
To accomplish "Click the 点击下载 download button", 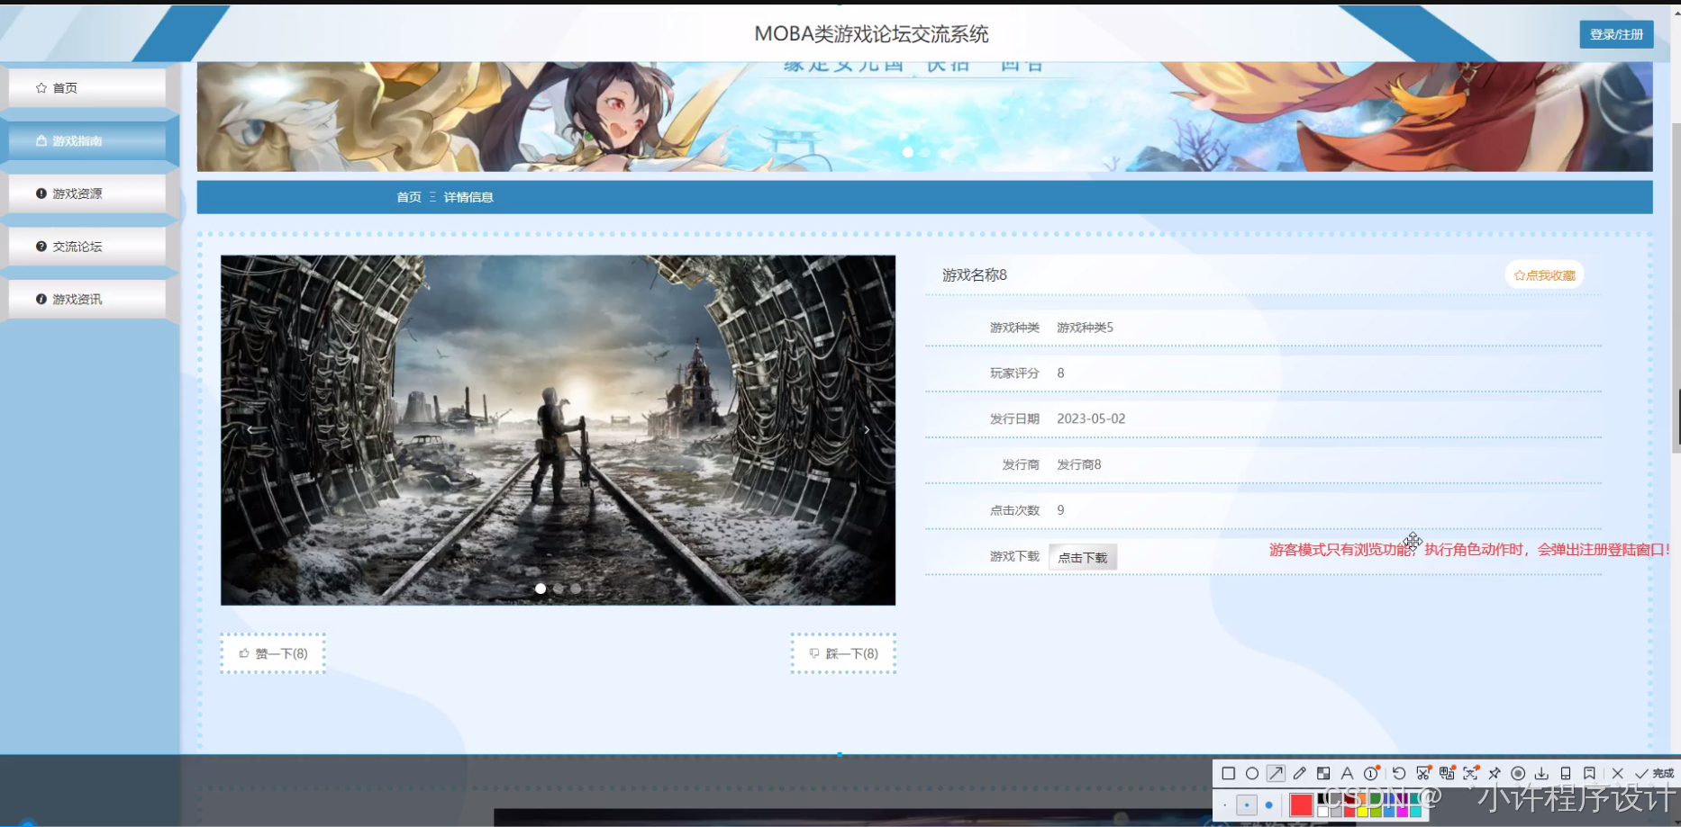I will pos(1083,556).
